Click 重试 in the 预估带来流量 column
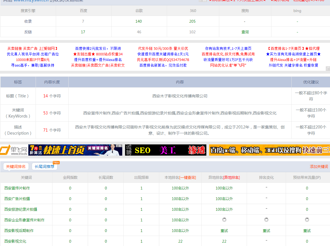 [x=307, y=231]
